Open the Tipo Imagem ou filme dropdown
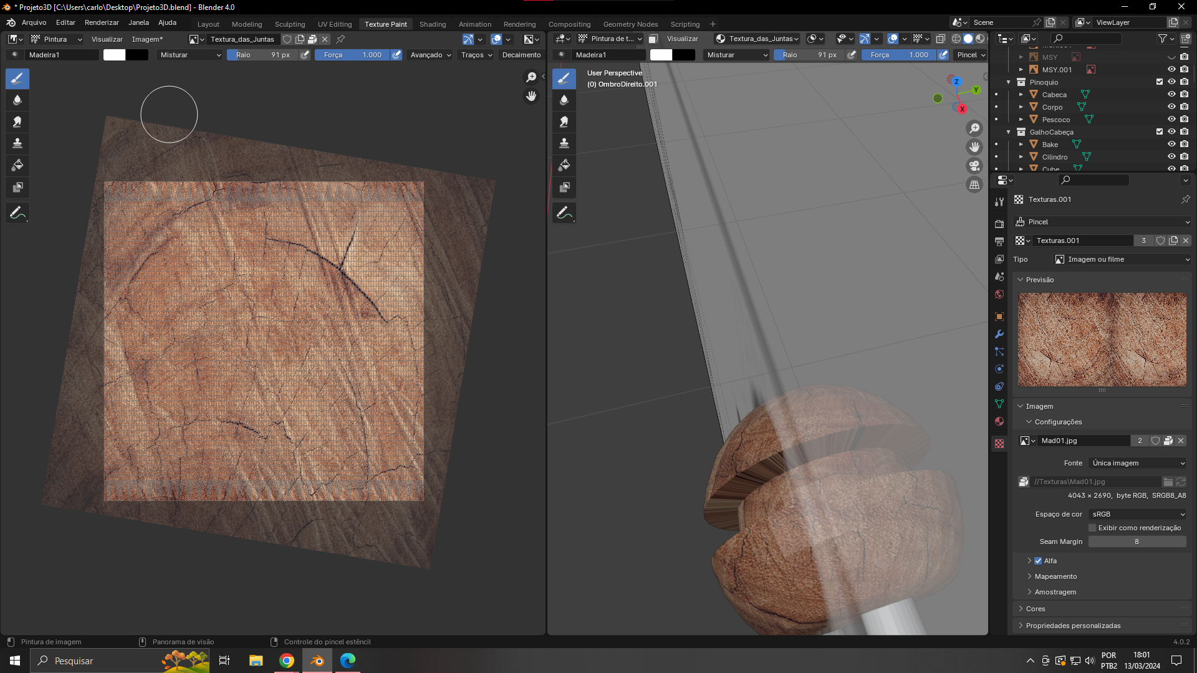1197x673 pixels. pyautogui.click(x=1122, y=259)
